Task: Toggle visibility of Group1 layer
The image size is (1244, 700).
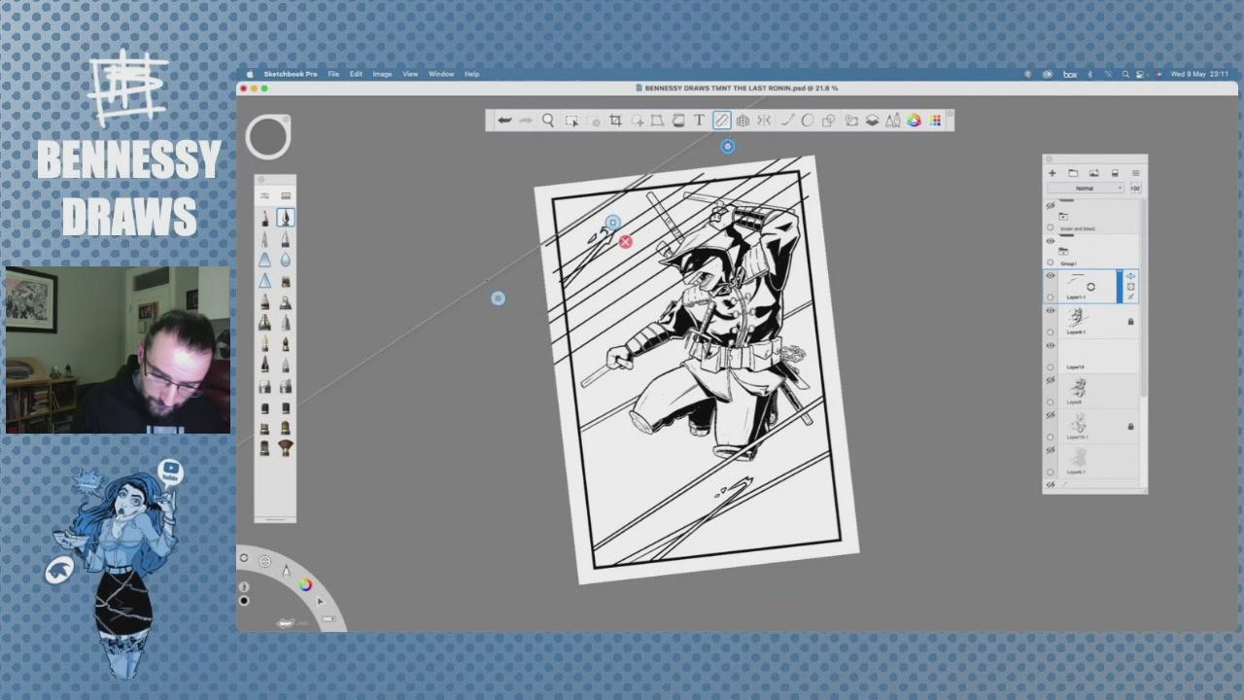Action: tap(1050, 241)
